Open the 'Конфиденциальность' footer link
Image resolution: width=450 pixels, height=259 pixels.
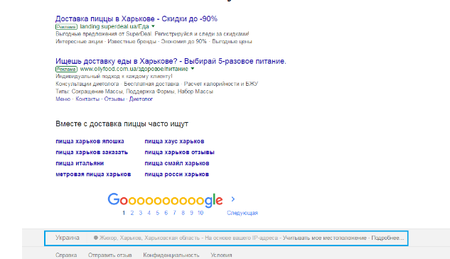(171, 255)
